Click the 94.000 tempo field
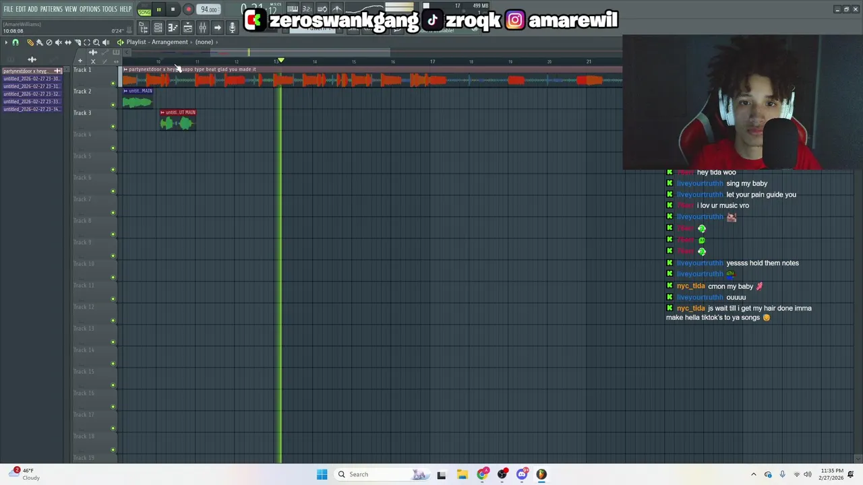The image size is (863, 485). tap(209, 9)
